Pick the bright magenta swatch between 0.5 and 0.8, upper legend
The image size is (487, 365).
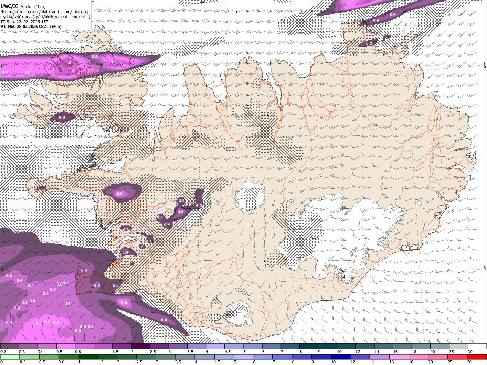(x=66, y=346)
